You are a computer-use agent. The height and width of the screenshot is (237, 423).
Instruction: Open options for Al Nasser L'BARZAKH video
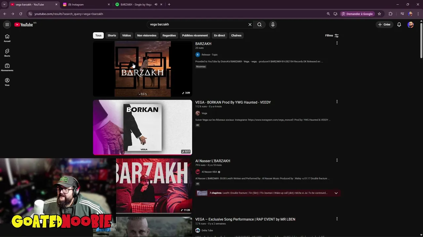[337, 160]
